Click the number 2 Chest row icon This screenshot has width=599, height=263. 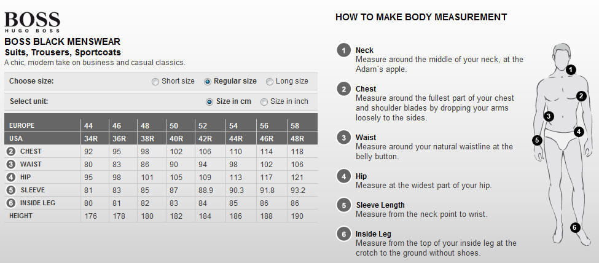(x=11, y=151)
